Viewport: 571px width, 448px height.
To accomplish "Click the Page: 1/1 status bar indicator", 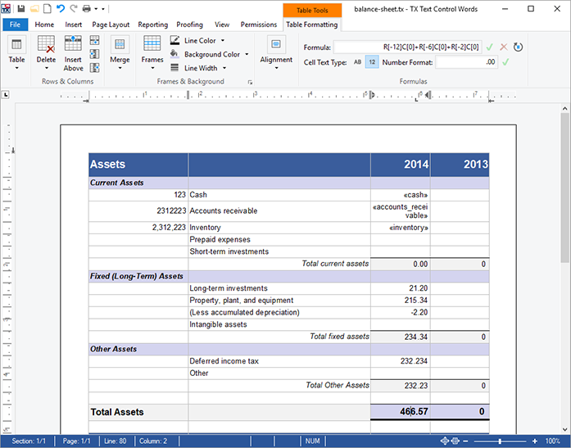I will [76, 441].
